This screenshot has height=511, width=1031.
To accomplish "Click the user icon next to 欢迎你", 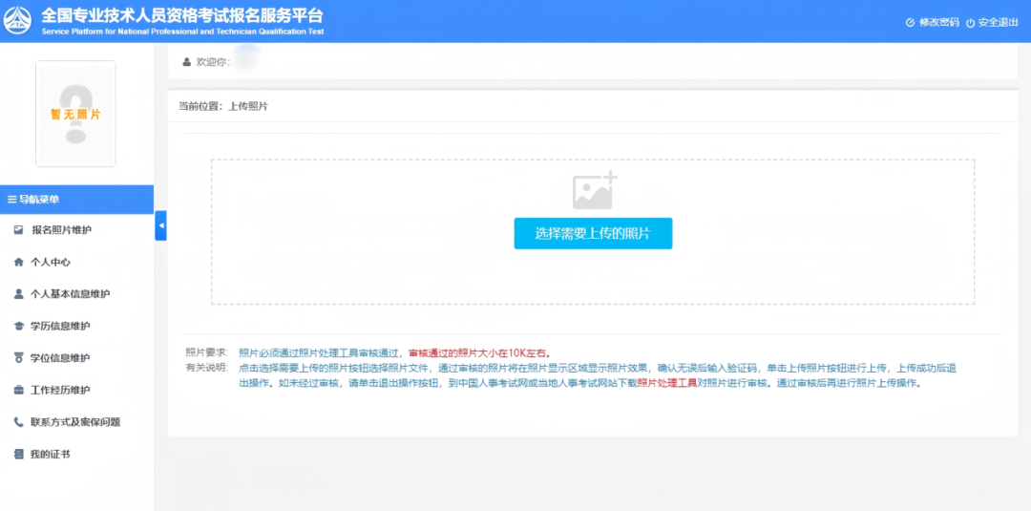I will click(x=187, y=62).
